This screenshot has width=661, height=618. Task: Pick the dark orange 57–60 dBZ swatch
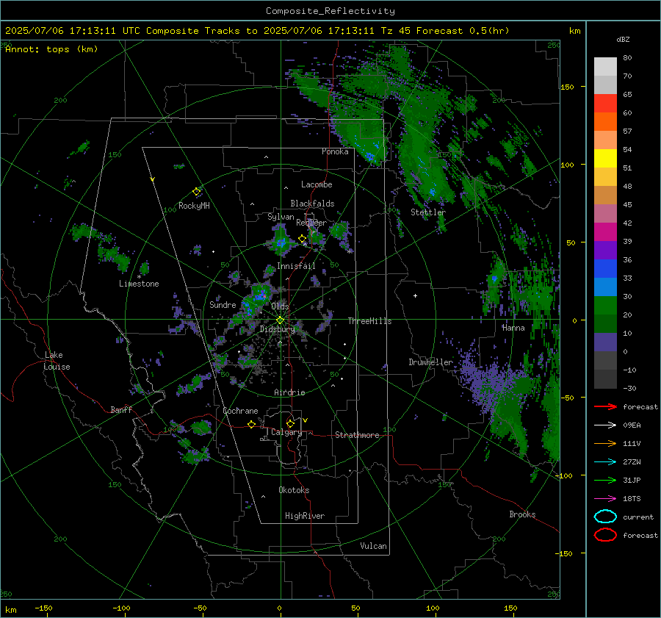(605, 122)
